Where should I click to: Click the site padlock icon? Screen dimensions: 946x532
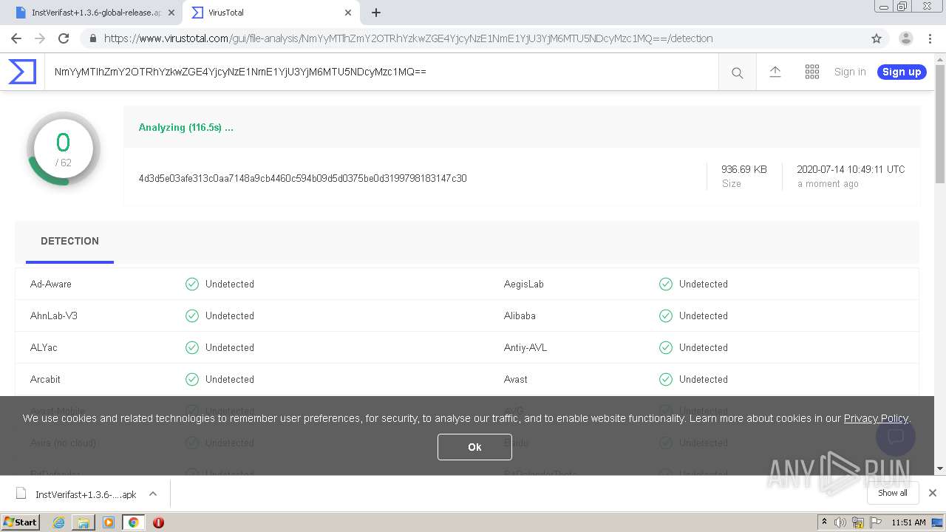(x=92, y=38)
